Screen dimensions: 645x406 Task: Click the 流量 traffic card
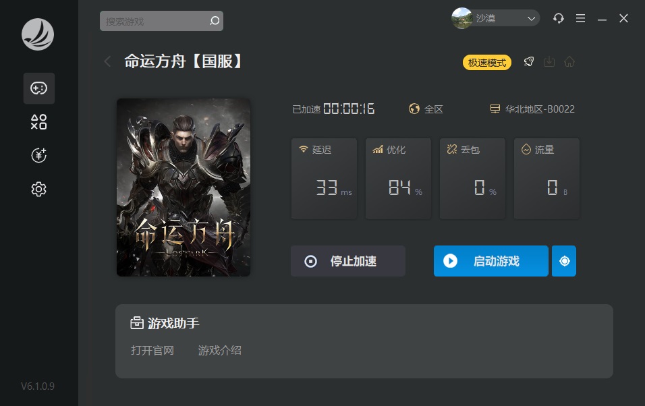click(546, 179)
